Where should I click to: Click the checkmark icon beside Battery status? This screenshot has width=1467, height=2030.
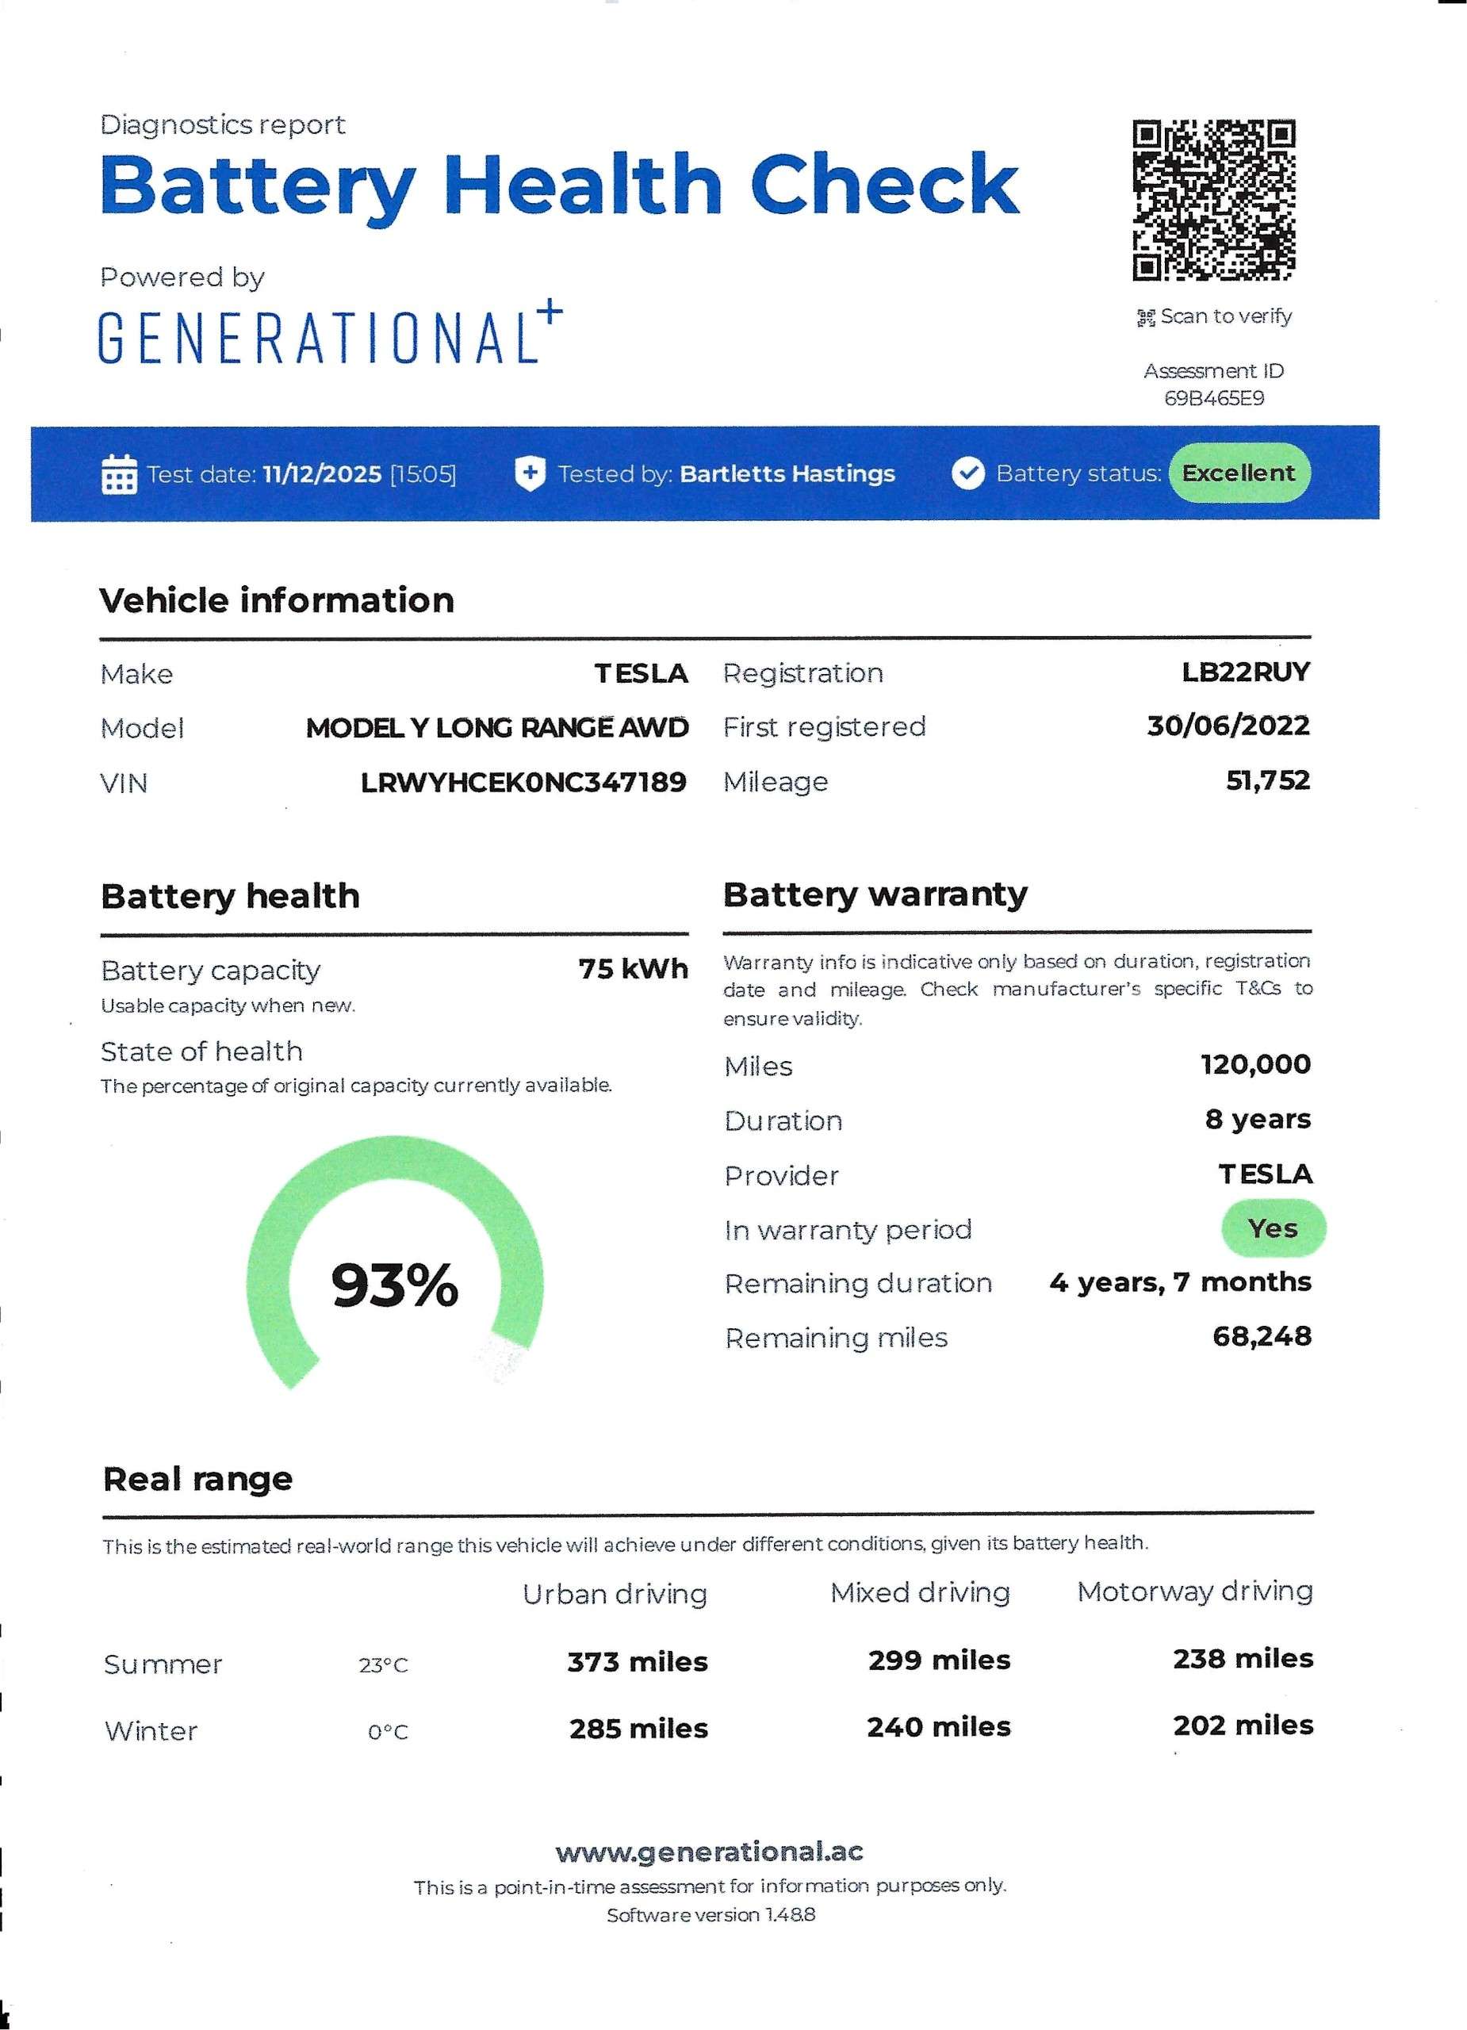[x=967, y=473]
